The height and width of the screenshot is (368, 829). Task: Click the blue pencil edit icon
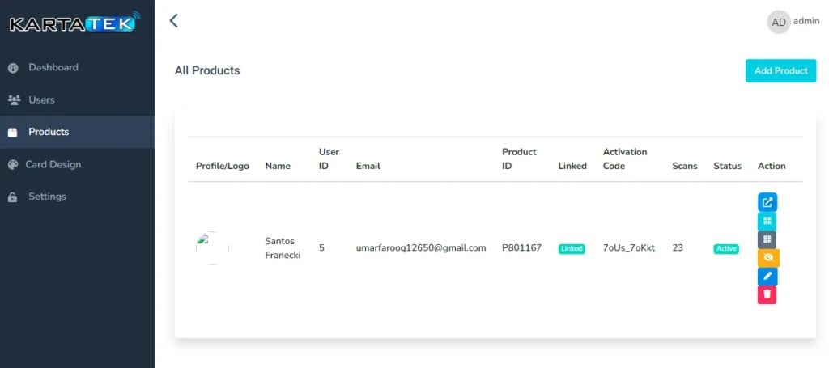pos(767,277)
